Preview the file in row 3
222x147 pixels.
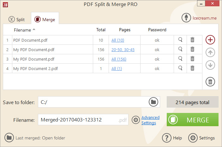(180, 59)
